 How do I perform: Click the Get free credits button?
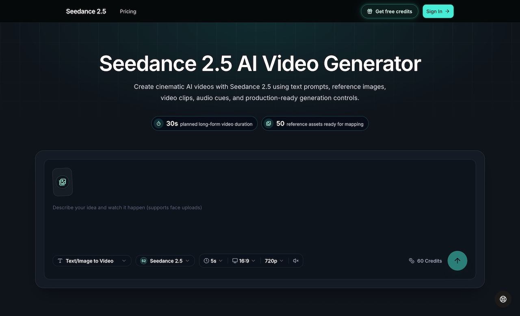(390, 11)
